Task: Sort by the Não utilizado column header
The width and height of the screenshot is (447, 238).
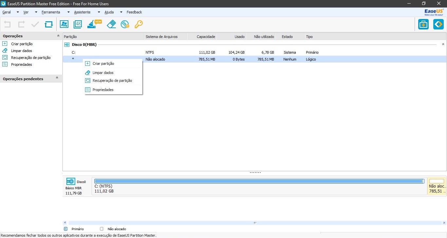Action: (x=260, y=37)
